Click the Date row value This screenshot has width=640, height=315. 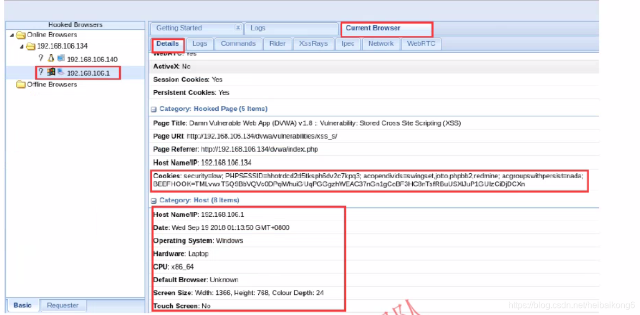(x=230, y=228)
